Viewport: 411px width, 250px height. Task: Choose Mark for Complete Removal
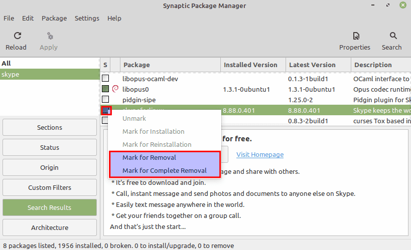tap(164, 170)
